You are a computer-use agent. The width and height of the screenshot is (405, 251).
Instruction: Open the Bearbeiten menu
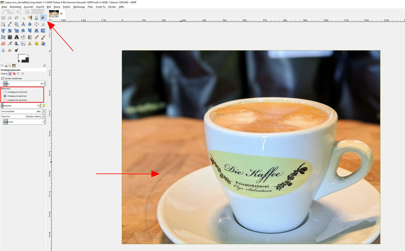coord(15,7)
